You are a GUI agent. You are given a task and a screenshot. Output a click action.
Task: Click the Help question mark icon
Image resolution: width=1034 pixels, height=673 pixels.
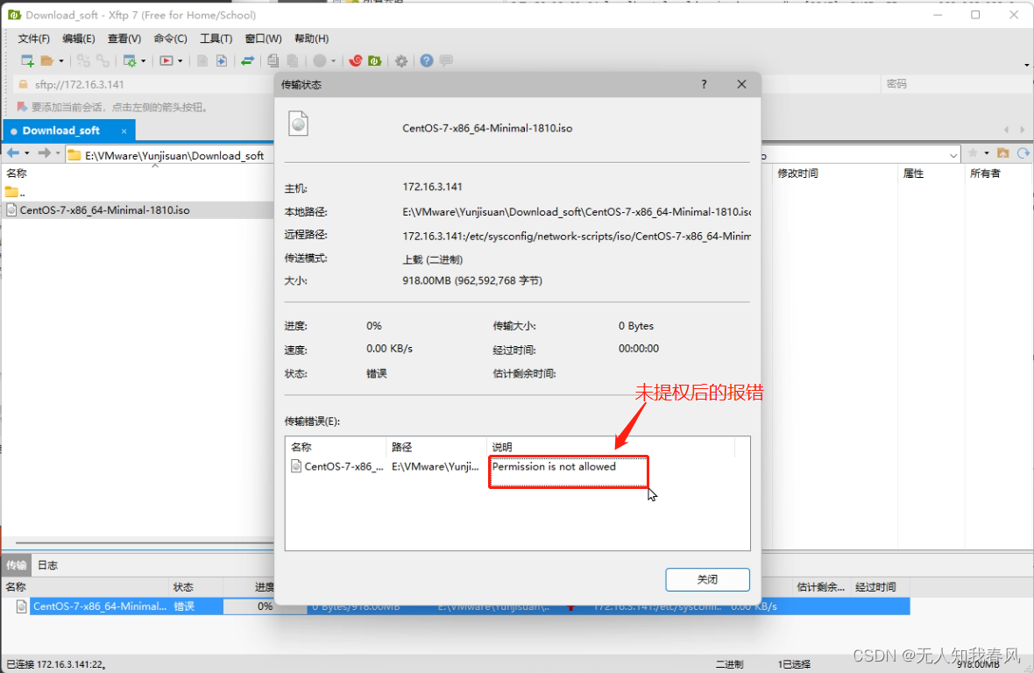427,60
